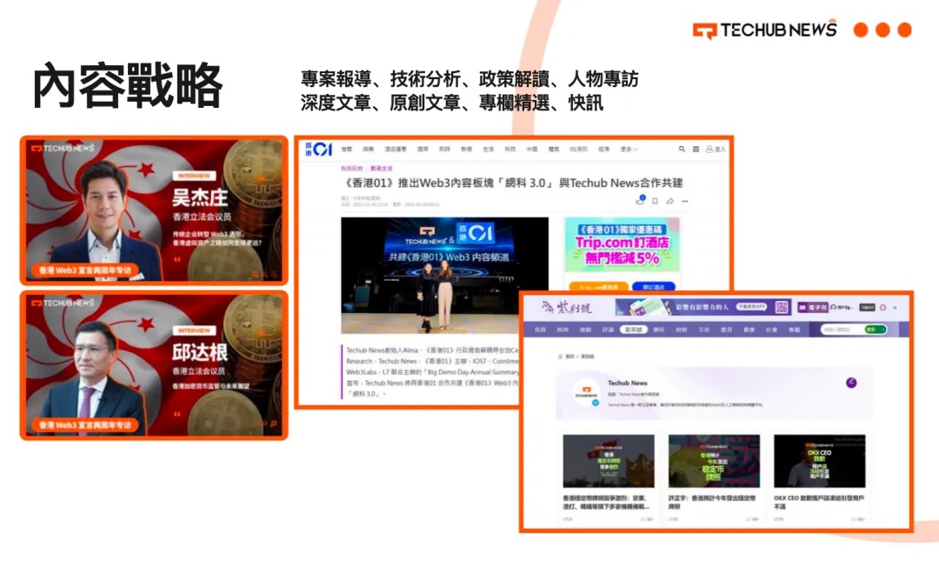Click the 影響有影響力的人 banner on 紫荊 site
Image resolution: width=939 pixels, height=574 pixels.
click(x=702, y=307)
